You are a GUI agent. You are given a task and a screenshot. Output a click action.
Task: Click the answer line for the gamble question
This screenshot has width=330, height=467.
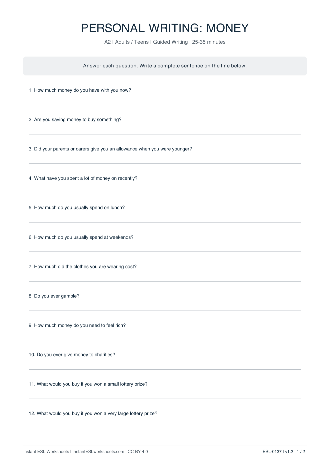[x=165, y=307]
